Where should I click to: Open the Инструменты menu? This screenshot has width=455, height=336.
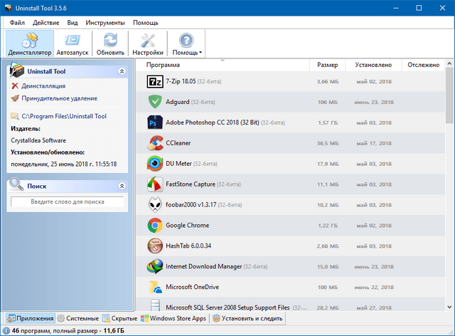(x=105, y=22)
